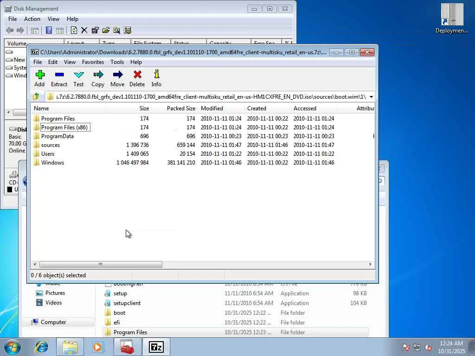Click the 7-Zip taskbar button
Viewport: 475px width, 356px height.
(156, 347)
